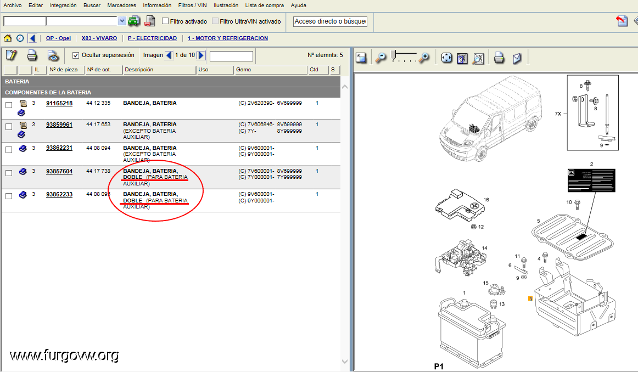Open the Editar menu
Screen dimensions: 638x372
[x=36, y=5]
